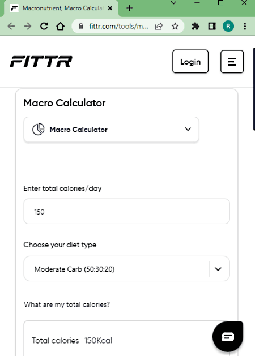Click the pie chart Macro Calculator icon
The image size is (255, 356).
pos(38,130)
